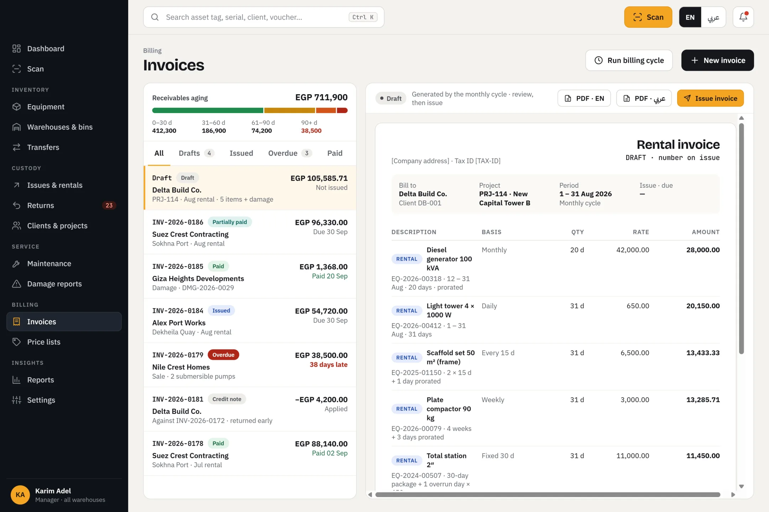Switch to the Overdue tab

pos(290,153)
